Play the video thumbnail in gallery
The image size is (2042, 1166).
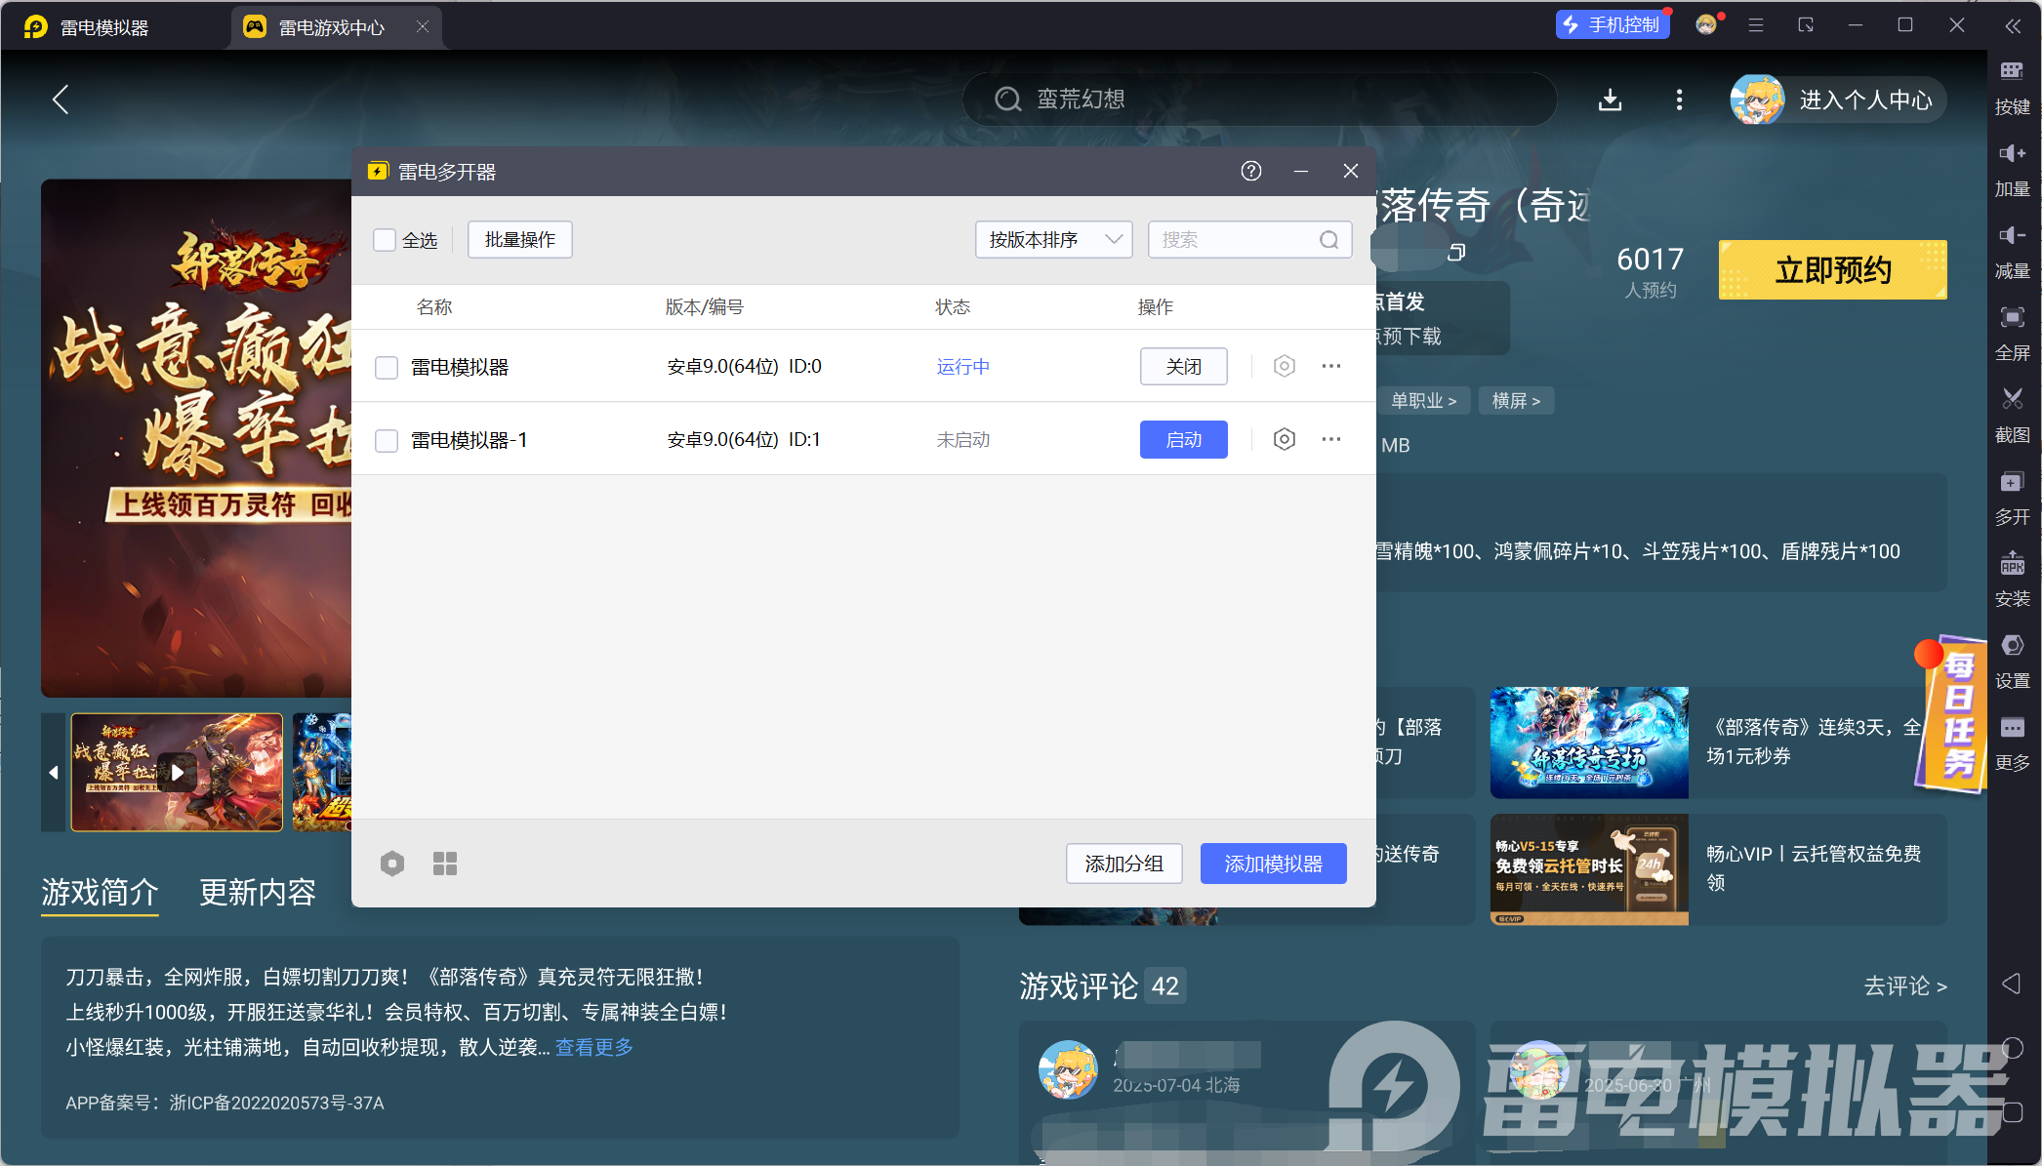coord(177,772)
